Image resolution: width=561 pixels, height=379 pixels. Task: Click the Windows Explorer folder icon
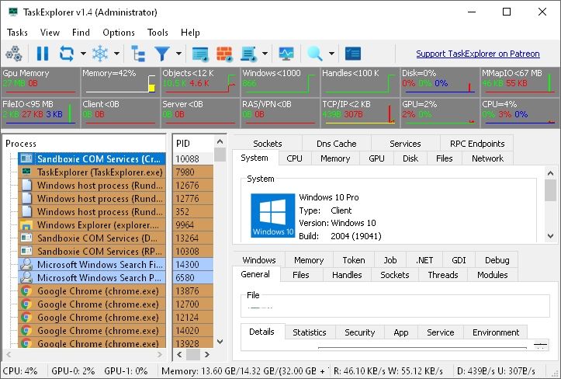tap(26, 225)
